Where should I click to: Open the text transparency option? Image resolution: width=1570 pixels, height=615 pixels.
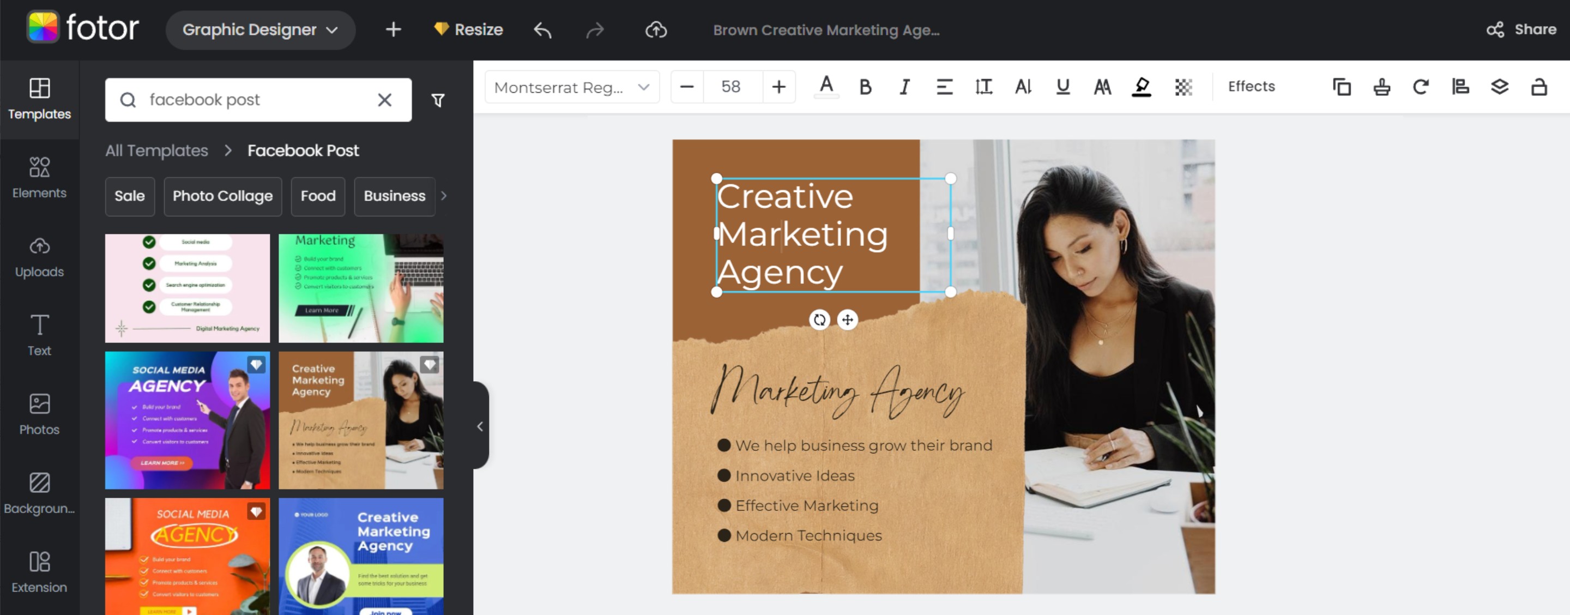tap(1182, 87)
